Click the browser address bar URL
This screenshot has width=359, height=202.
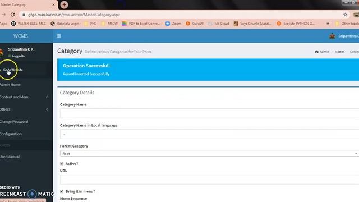click(74, 15)
